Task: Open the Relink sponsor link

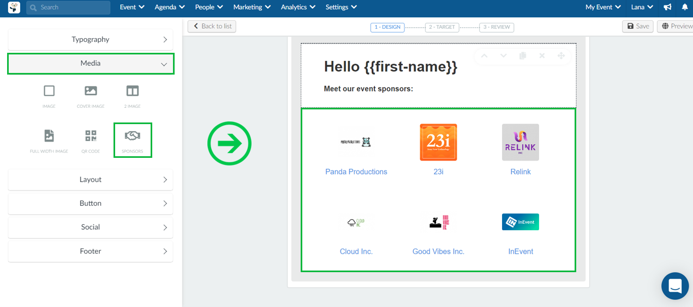Action: (521, 172)
